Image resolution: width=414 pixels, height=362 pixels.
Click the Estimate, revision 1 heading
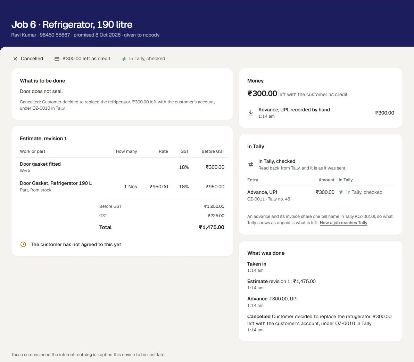pyautogui.click(x=43, y=139)
